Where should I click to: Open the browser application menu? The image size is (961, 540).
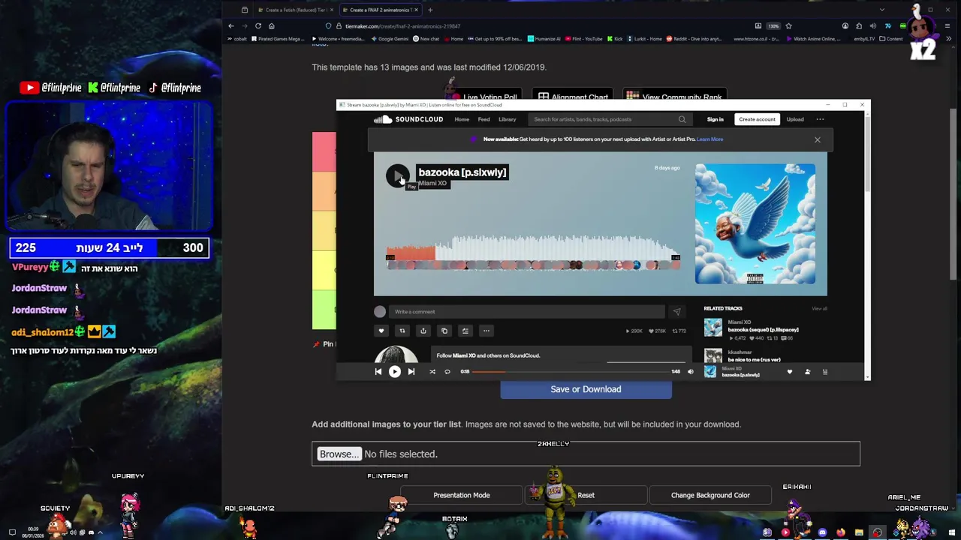click(x=948, y=26)
